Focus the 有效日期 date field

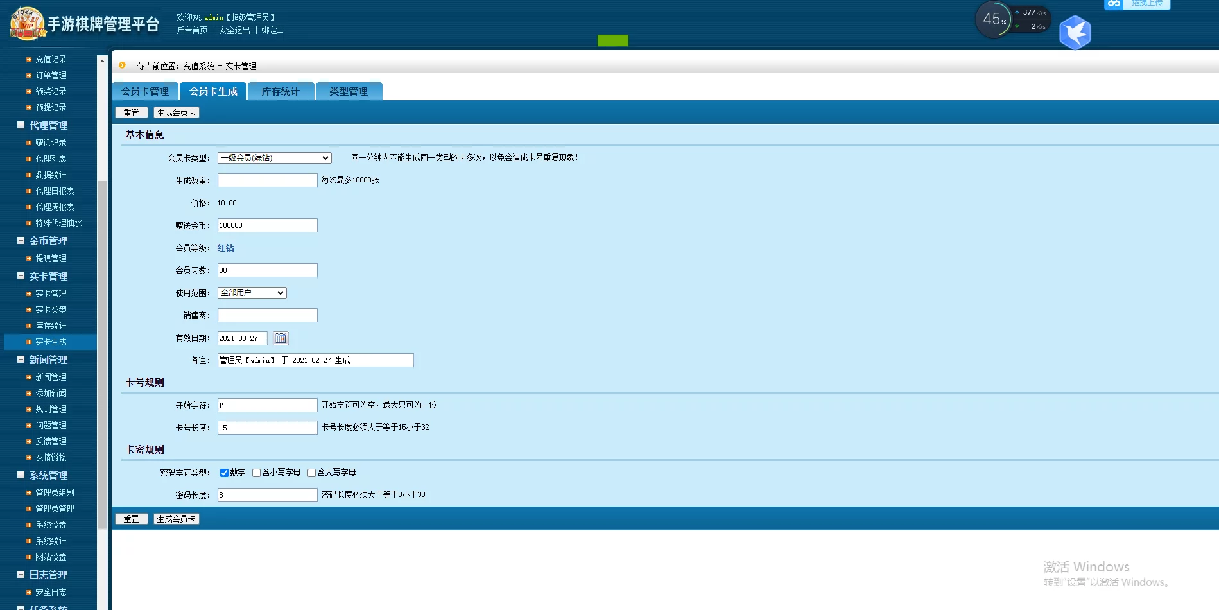(x=243, y=338)
